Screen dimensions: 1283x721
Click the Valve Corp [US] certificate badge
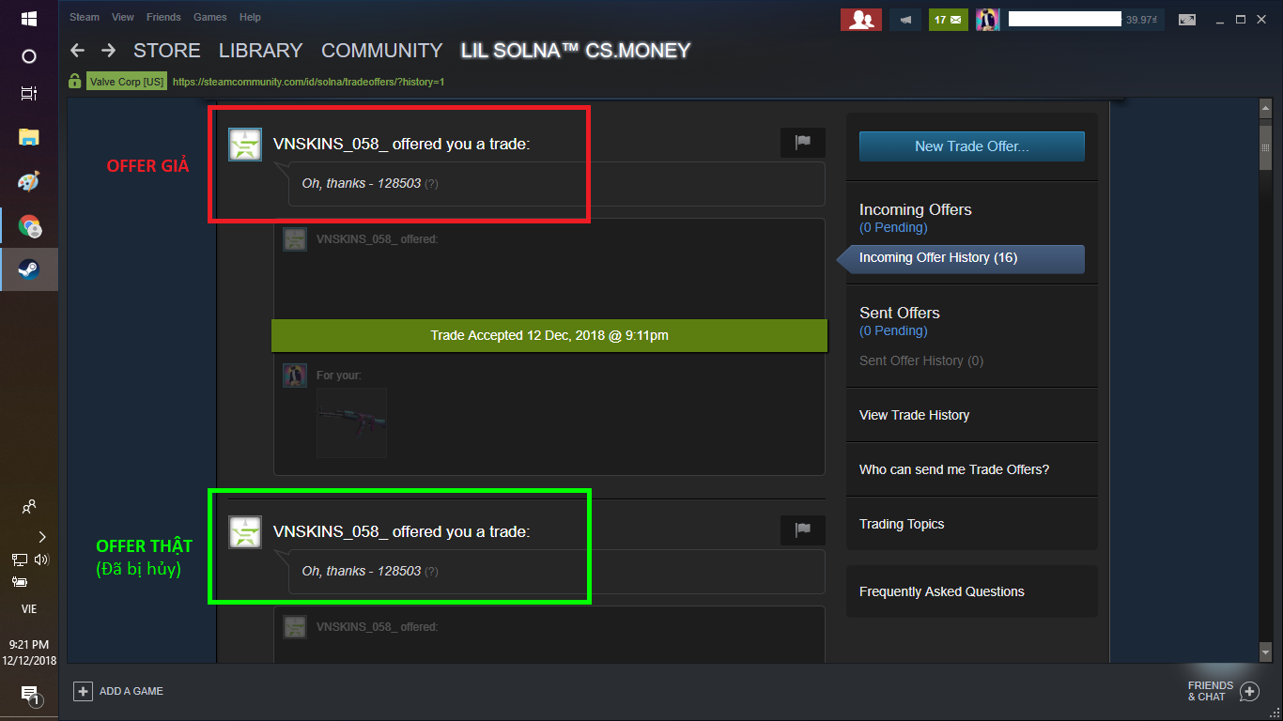(x=127, y=82)
